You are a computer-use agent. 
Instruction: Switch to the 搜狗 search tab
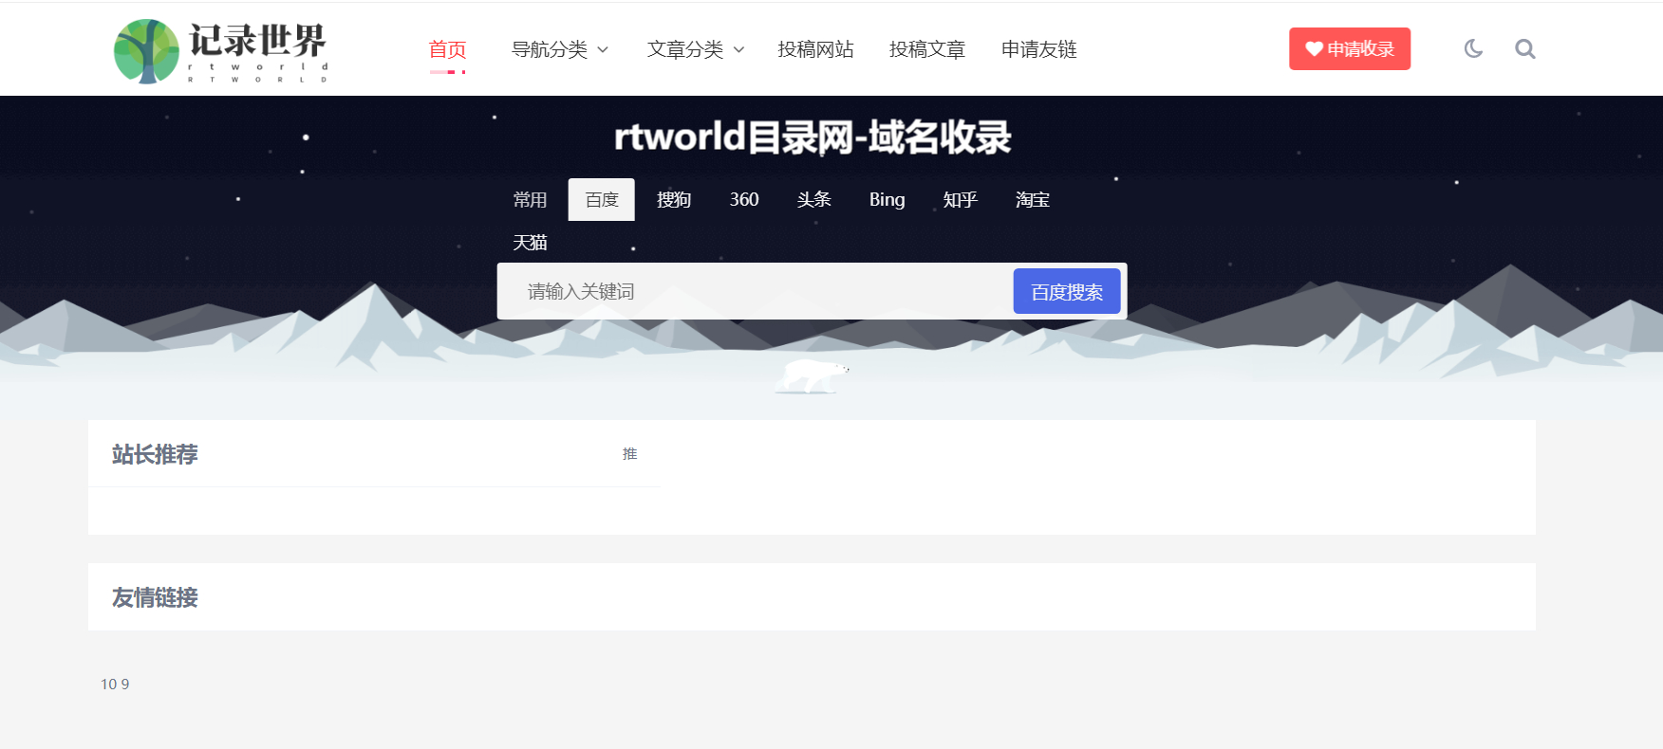point(674,200)
